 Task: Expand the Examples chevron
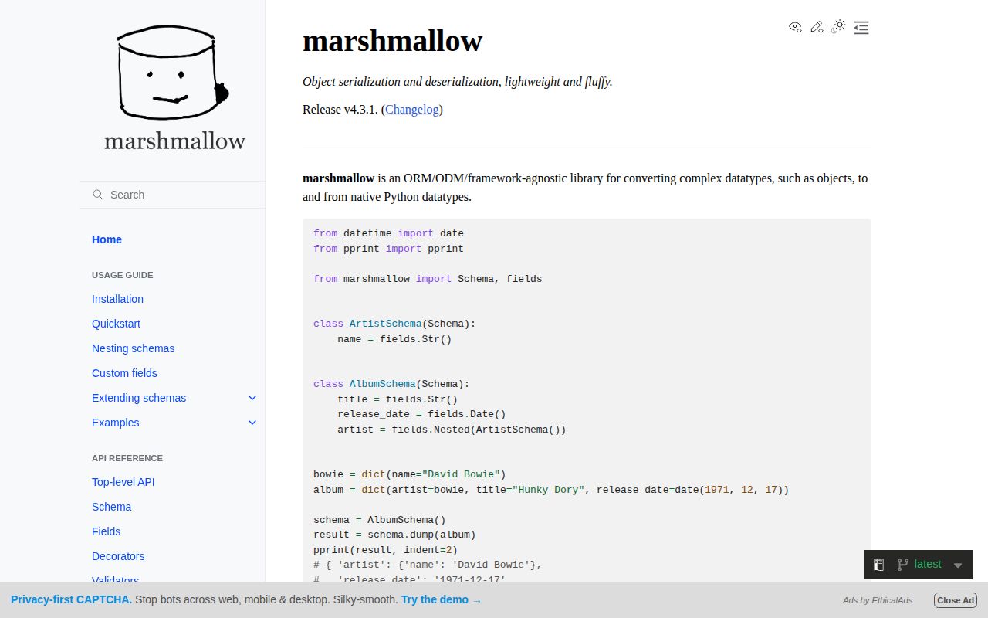[x=252, y=423]
